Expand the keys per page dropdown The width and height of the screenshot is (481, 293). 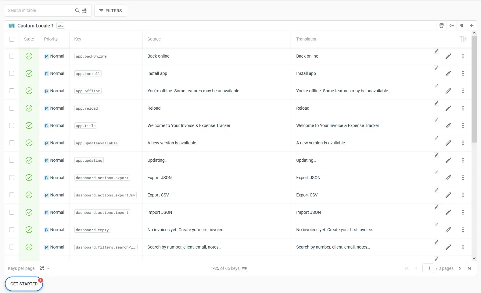[45, 268]
